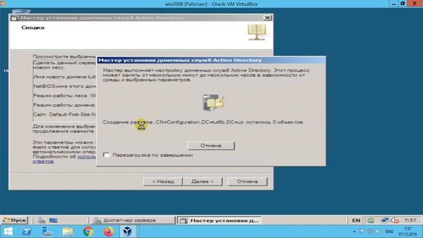Screen dimensions: 423x238
Task: Open the guest 'Пуск' start button
Action: [x=15, y=220]
